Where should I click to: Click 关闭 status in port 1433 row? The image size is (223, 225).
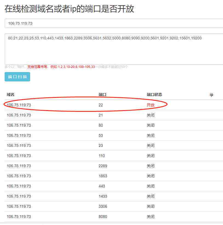150,196
